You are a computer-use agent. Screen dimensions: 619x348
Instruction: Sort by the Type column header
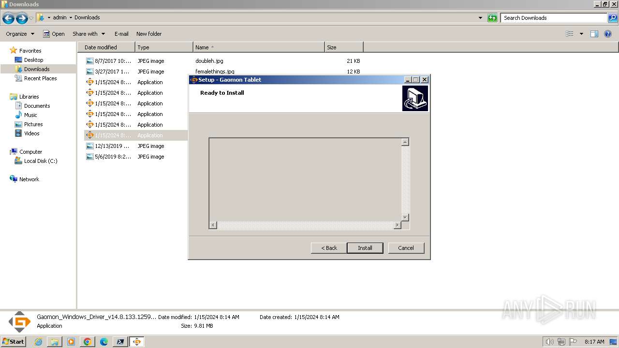pos(164,47)
